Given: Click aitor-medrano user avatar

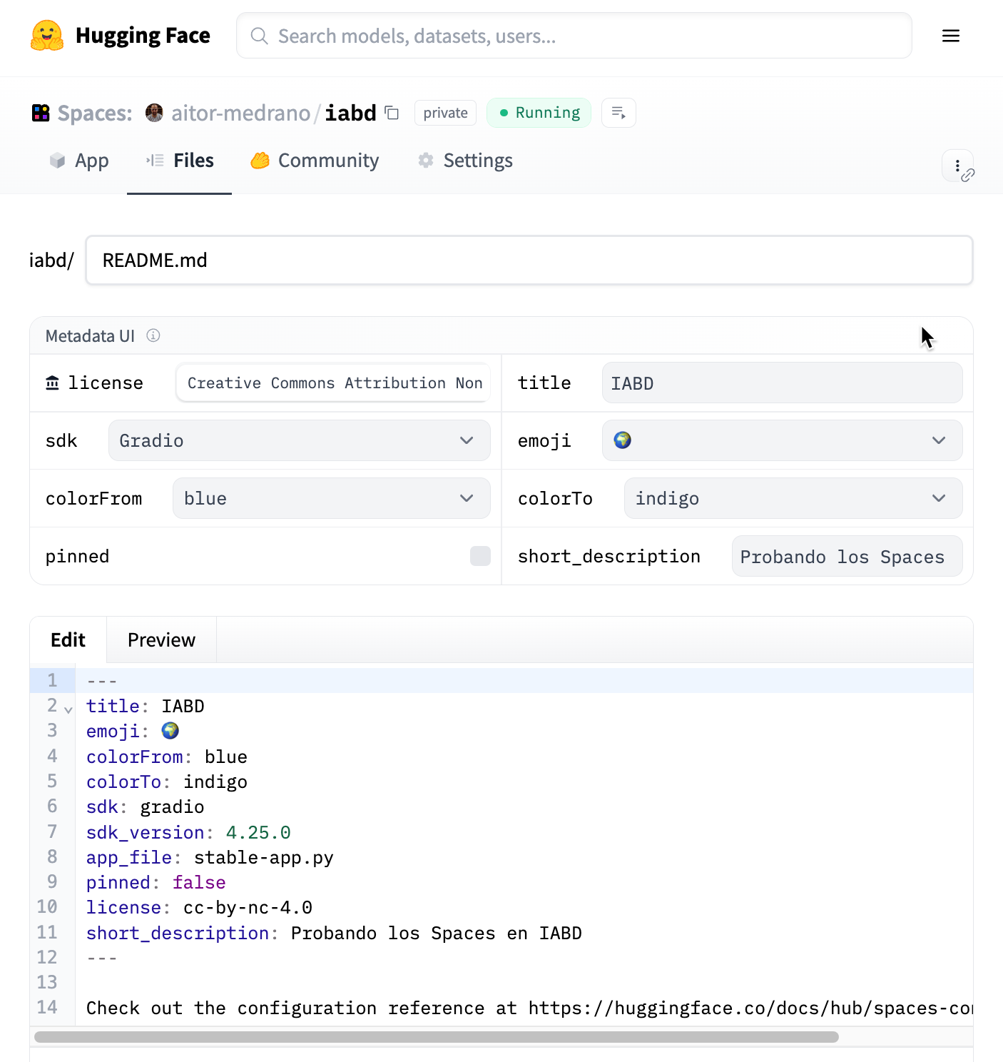Looking at the screenshot, I should click(154, 113).
